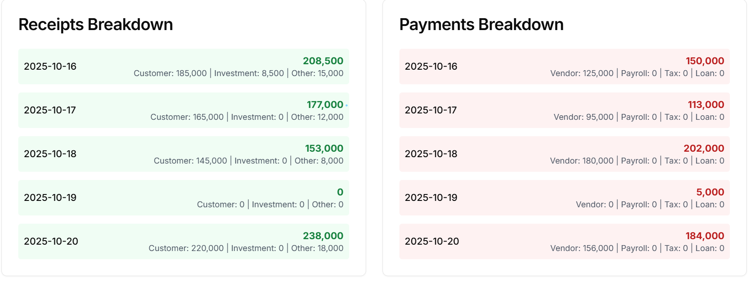Select the 2025-10-20 payments date

pyautogui.click(x=432, y=241)
